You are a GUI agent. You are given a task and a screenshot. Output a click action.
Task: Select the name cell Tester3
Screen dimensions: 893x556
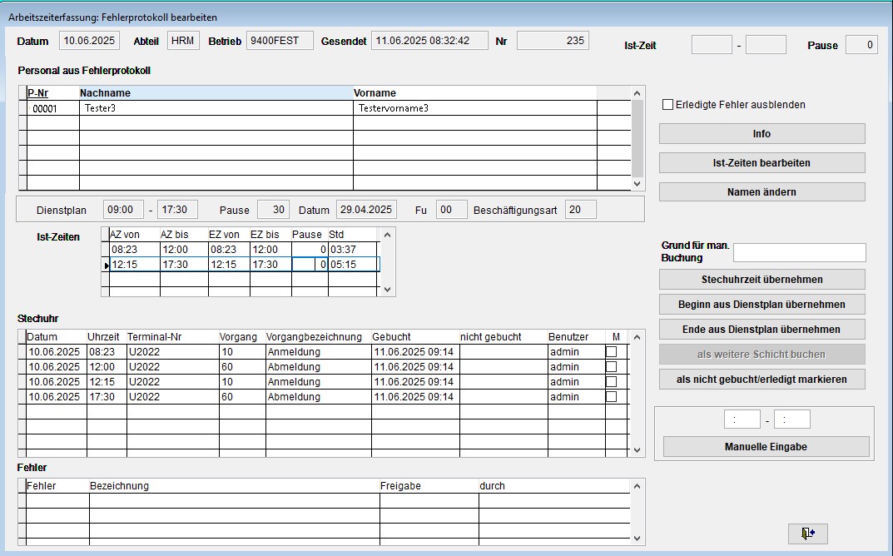tap(216, 108)
